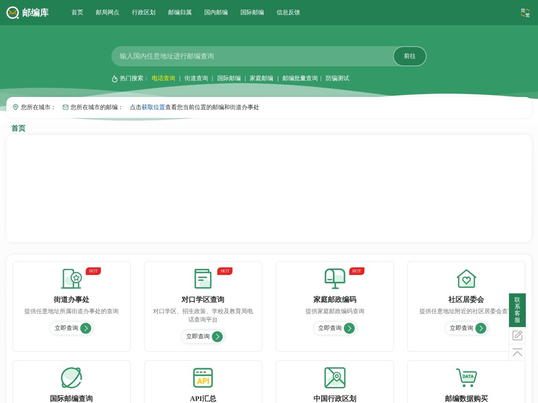Click the 获取位置 link

[x=153, y=107]
